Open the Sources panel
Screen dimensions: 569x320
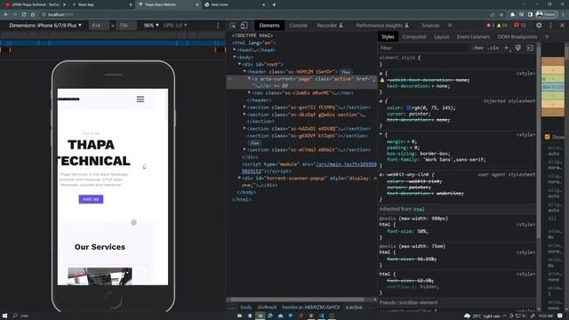tap(430, 26)
